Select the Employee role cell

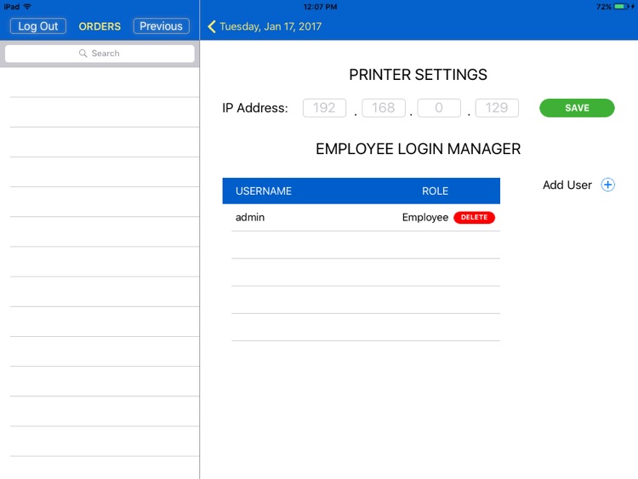425,217
